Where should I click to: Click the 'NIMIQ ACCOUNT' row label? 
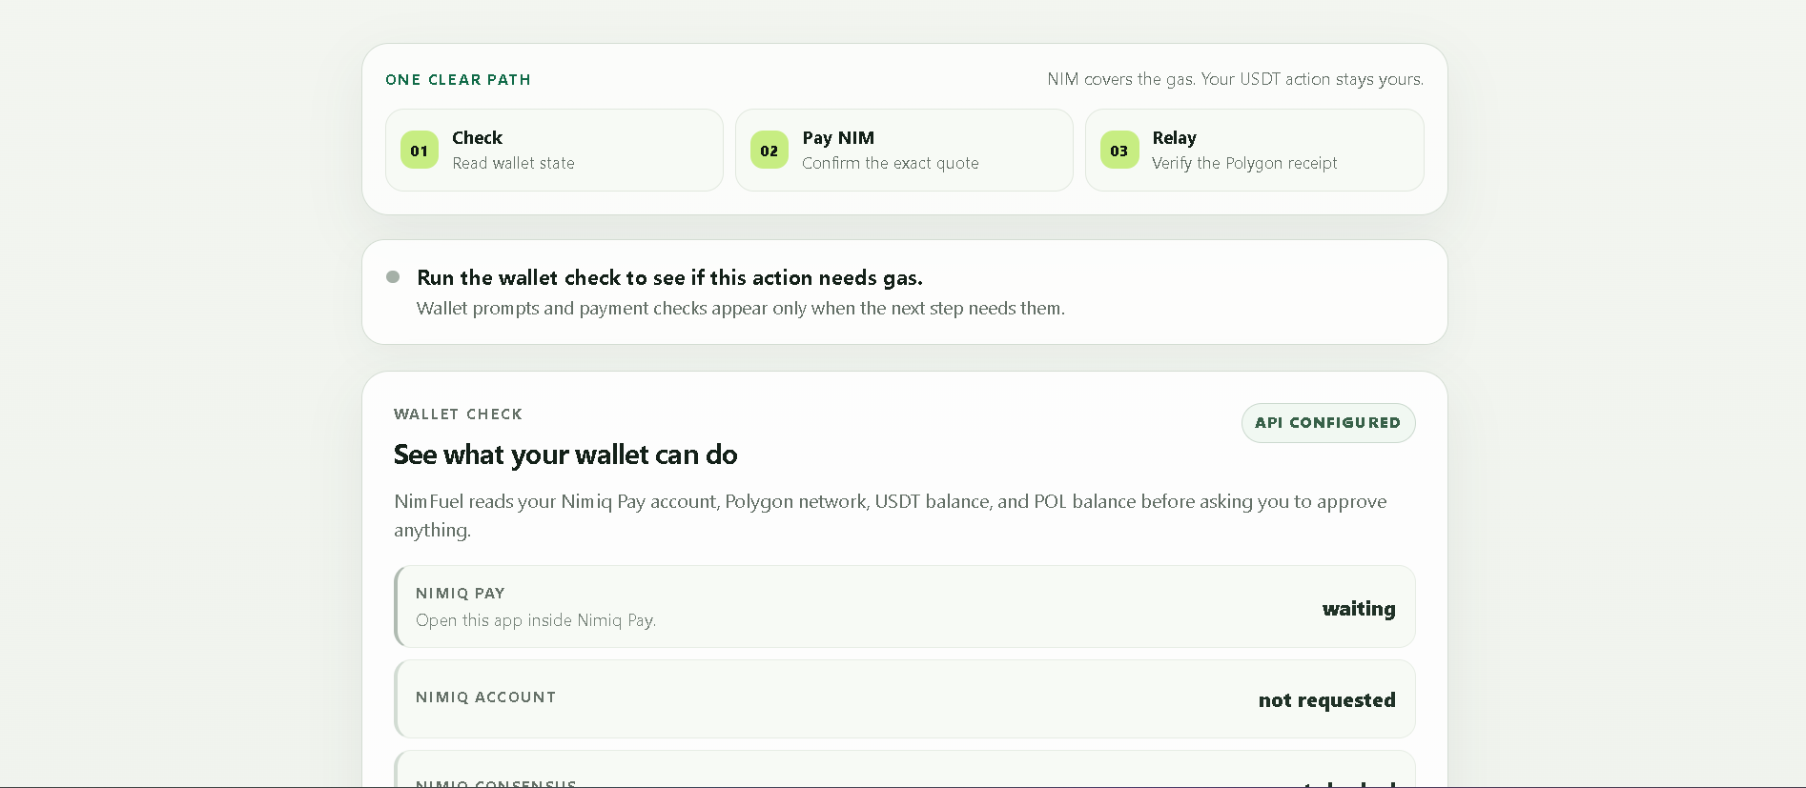485,697
